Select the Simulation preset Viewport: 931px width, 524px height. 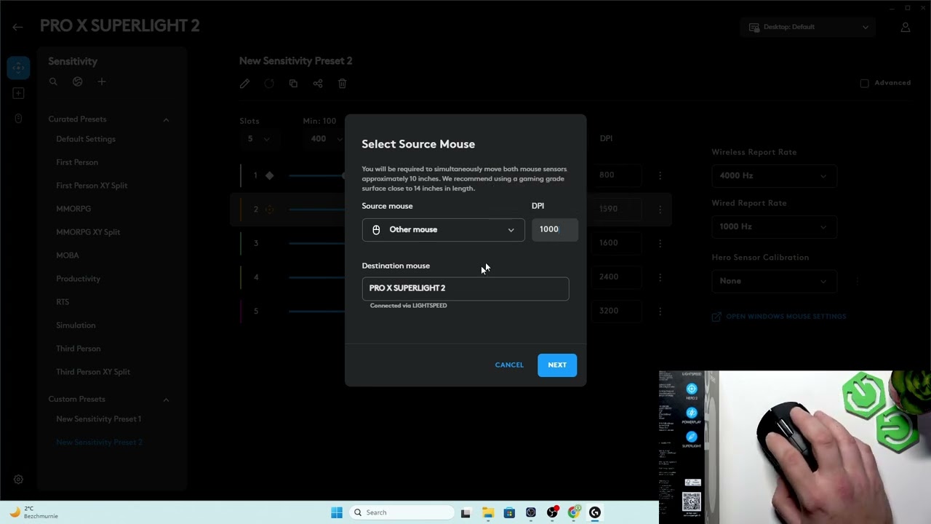click(76, 325)
